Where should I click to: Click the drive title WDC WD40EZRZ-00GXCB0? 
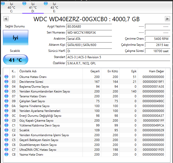coord(70,19)
